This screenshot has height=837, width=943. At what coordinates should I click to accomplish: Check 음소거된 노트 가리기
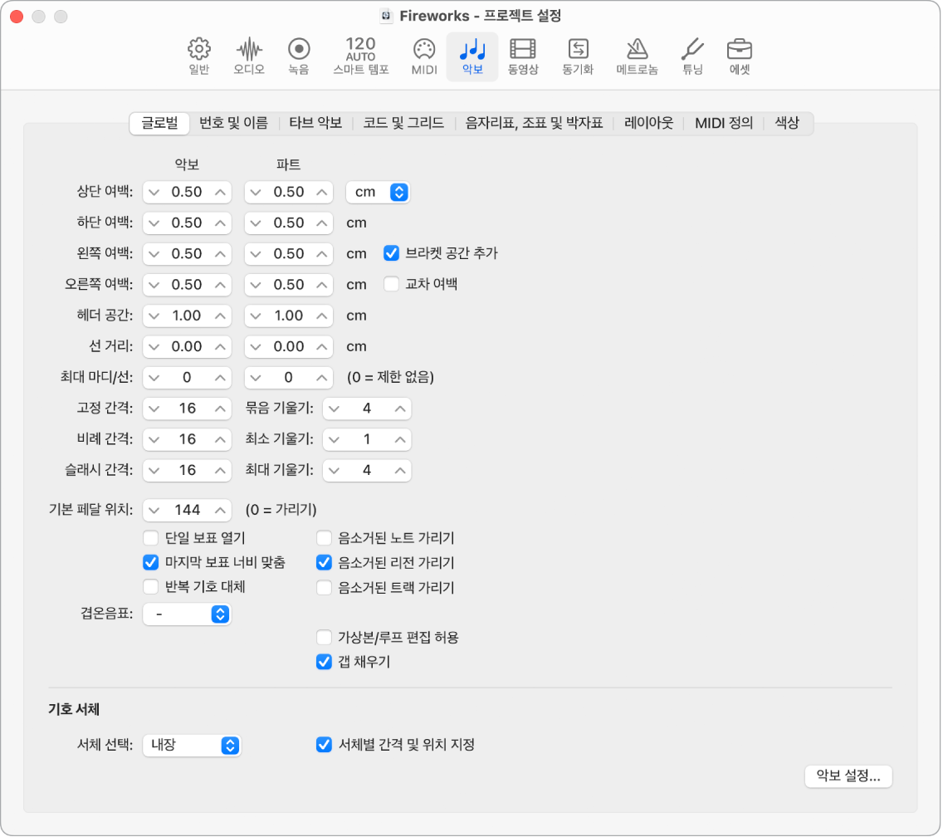pyautogui.click(x=324, y=537)
